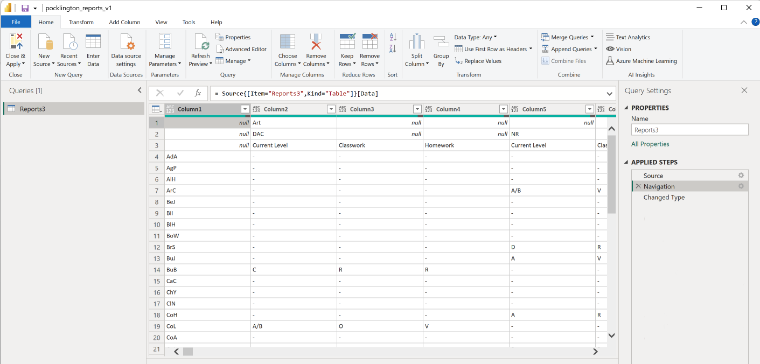Image resolution: width=760 pixels, height=364 pixels.
Task: Open the File menu
Action: (x=16, y=22)
